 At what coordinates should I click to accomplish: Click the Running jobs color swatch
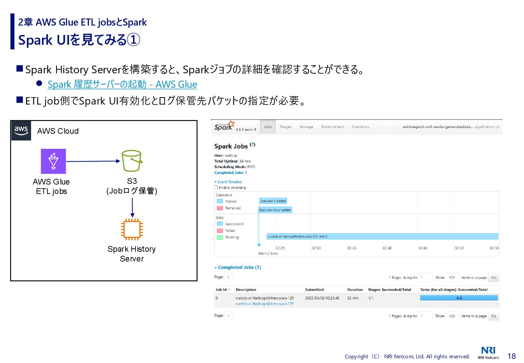coord(220,237)
